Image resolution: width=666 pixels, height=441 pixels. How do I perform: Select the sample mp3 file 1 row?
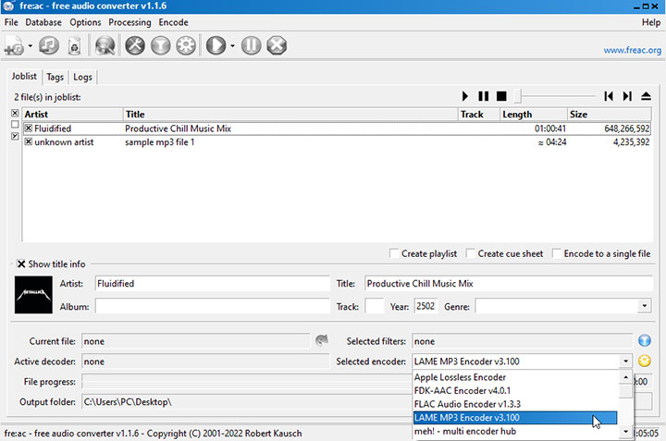pos(337,141)
